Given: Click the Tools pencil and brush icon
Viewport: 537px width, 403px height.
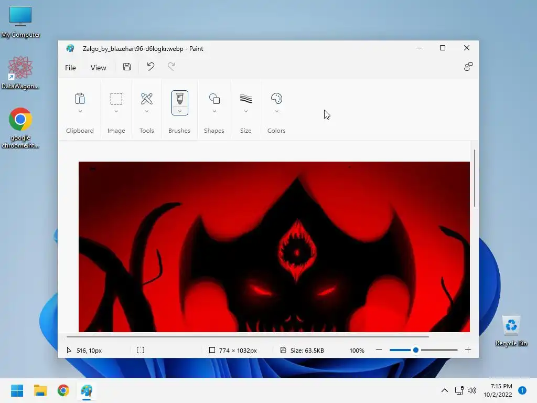Looking at the screenshot, I should pyautogui.click(x=147, y=99).
